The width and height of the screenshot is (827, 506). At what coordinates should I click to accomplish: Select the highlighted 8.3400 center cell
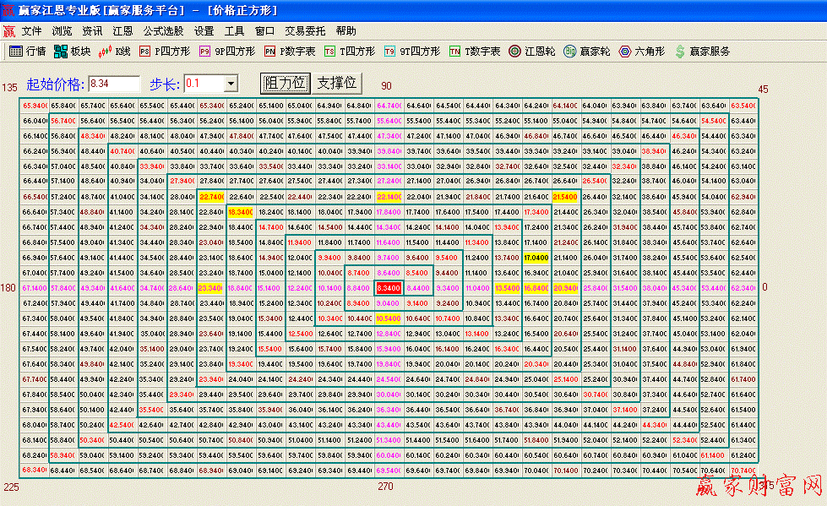point(389,288)
